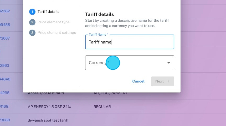Open the tariff ID link ending in 23088
Screen dimensions: 226x126
pyautogui.click(x=5, y=120)
